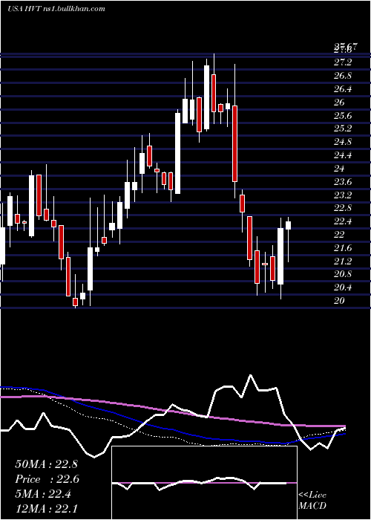Click the 12MA : 22.1 readout
The image size is (371, 520).
[46, 508]
